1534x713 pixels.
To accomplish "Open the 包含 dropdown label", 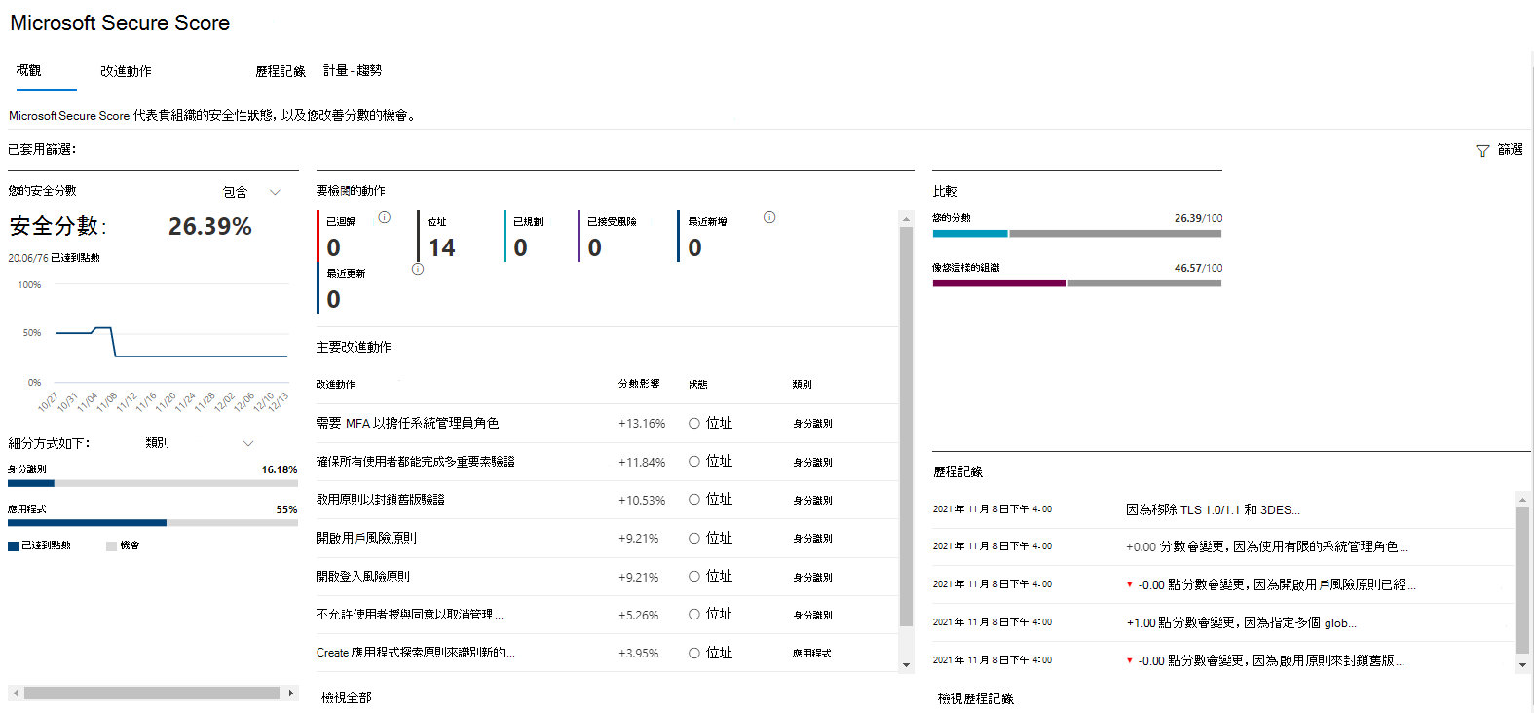I will (236, 192).
